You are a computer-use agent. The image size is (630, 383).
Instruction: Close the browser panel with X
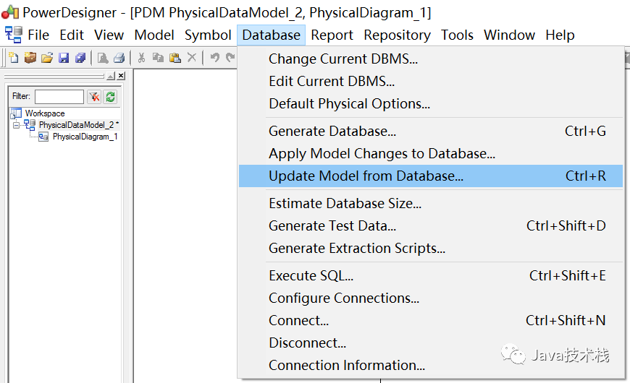[x=121, y=76]
